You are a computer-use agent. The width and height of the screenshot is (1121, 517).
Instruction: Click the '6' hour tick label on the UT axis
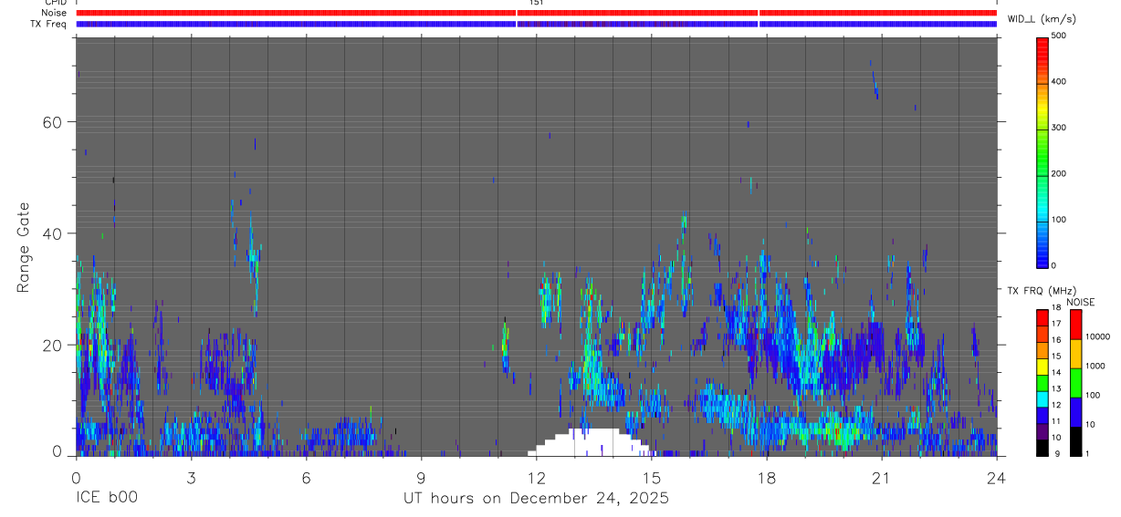tap(306, 477)
